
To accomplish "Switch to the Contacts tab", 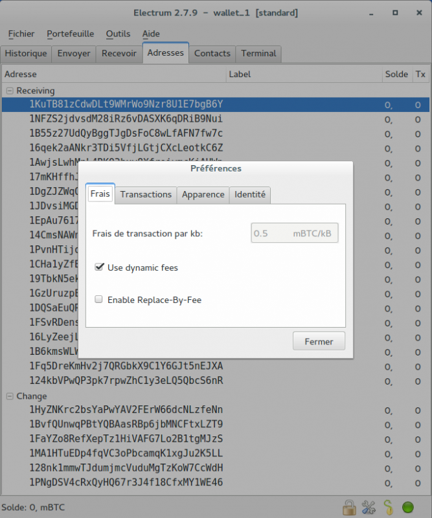I will click(212, 54).
